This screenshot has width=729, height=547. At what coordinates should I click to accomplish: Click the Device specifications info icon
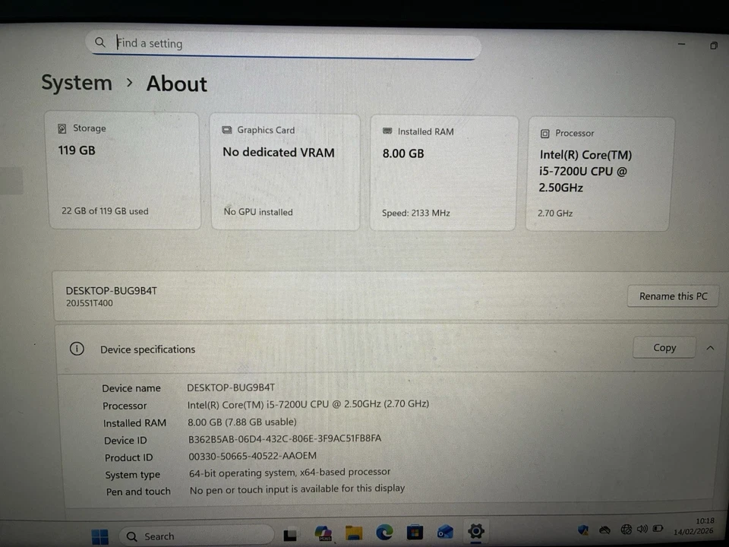coord(77,349)
